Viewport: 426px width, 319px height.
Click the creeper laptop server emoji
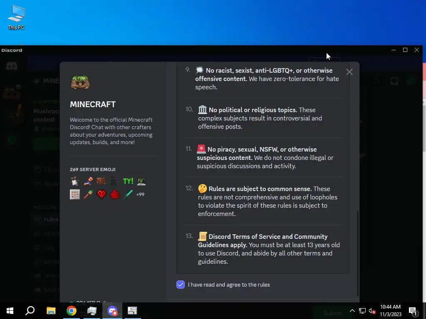point(141,181)
